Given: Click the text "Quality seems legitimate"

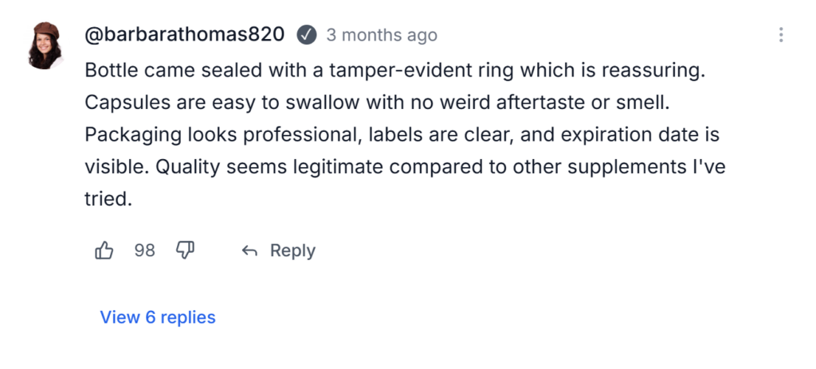Looking at the screenshot, I should click(x=257, y=168).
